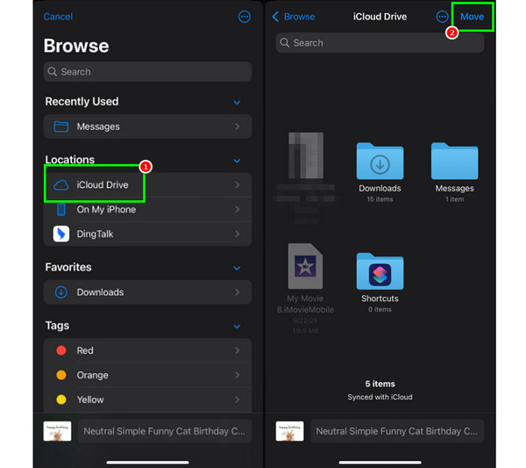This screenshot has width=526, height=468.
Task: Open Downloads in Favorites
Action: (147, 292)
